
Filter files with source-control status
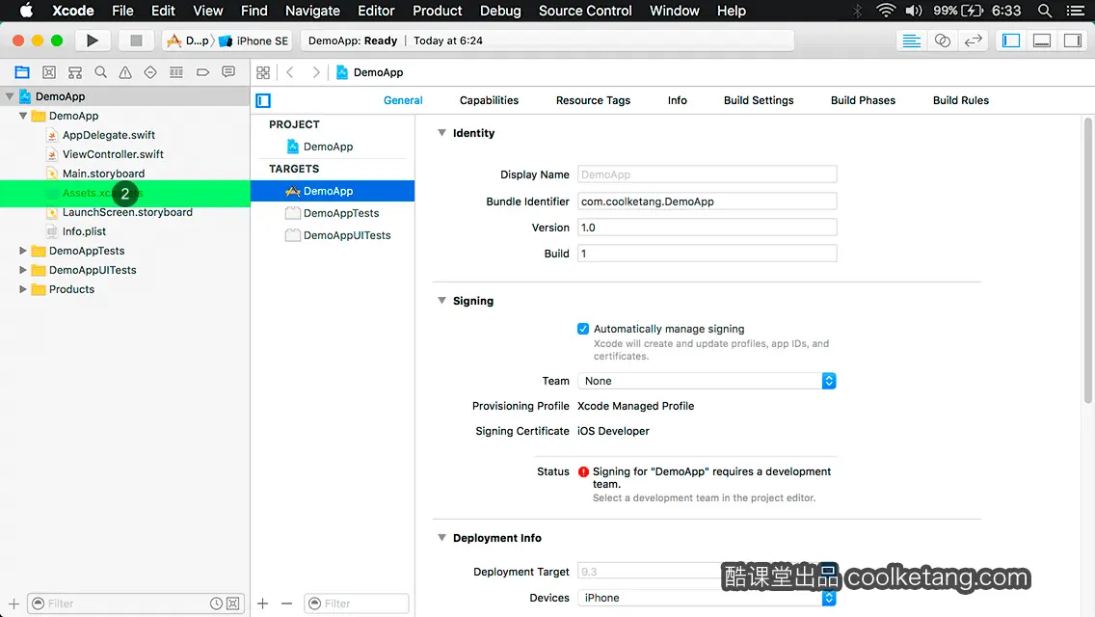click(x=233, y=604)
